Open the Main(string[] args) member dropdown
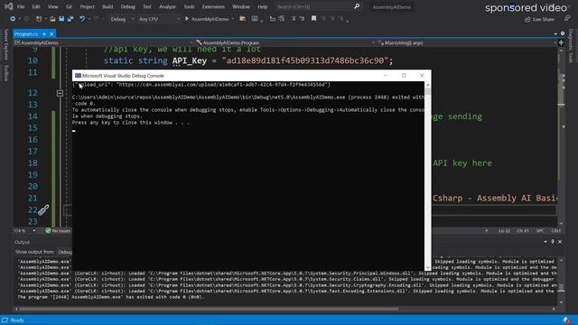 coord(467,42)
